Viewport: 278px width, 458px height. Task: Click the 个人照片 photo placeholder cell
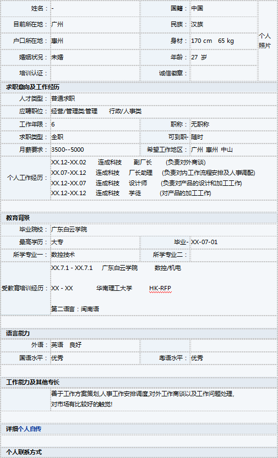[x=268, y=41]
